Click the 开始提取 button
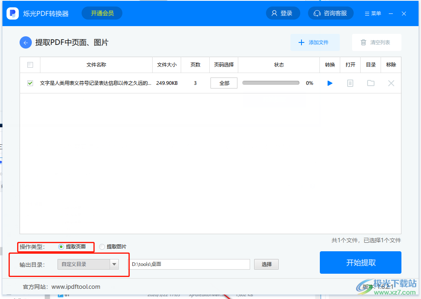This screenshot has height=299, width=421. (361, 263)
